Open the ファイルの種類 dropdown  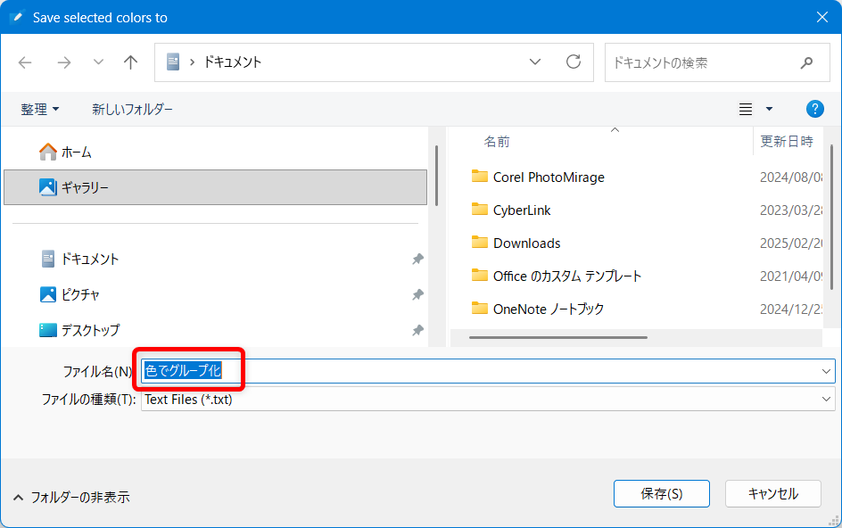tap(828, 400)
